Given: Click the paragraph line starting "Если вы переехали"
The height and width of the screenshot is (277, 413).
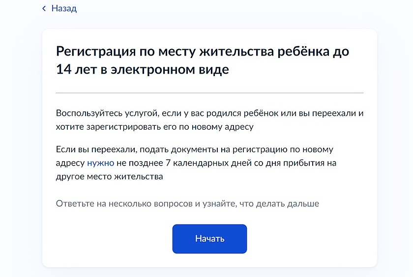Looking at the screenshot, I should [x=194, y=149].
